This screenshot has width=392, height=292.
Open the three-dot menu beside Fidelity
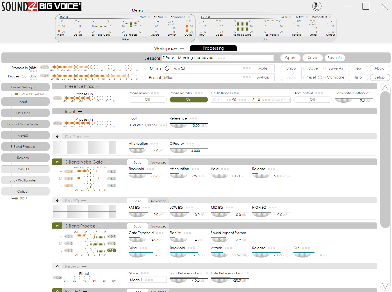[x=187, y=233]
